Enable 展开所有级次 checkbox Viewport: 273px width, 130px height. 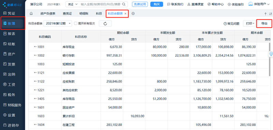(x=75, y=23)
